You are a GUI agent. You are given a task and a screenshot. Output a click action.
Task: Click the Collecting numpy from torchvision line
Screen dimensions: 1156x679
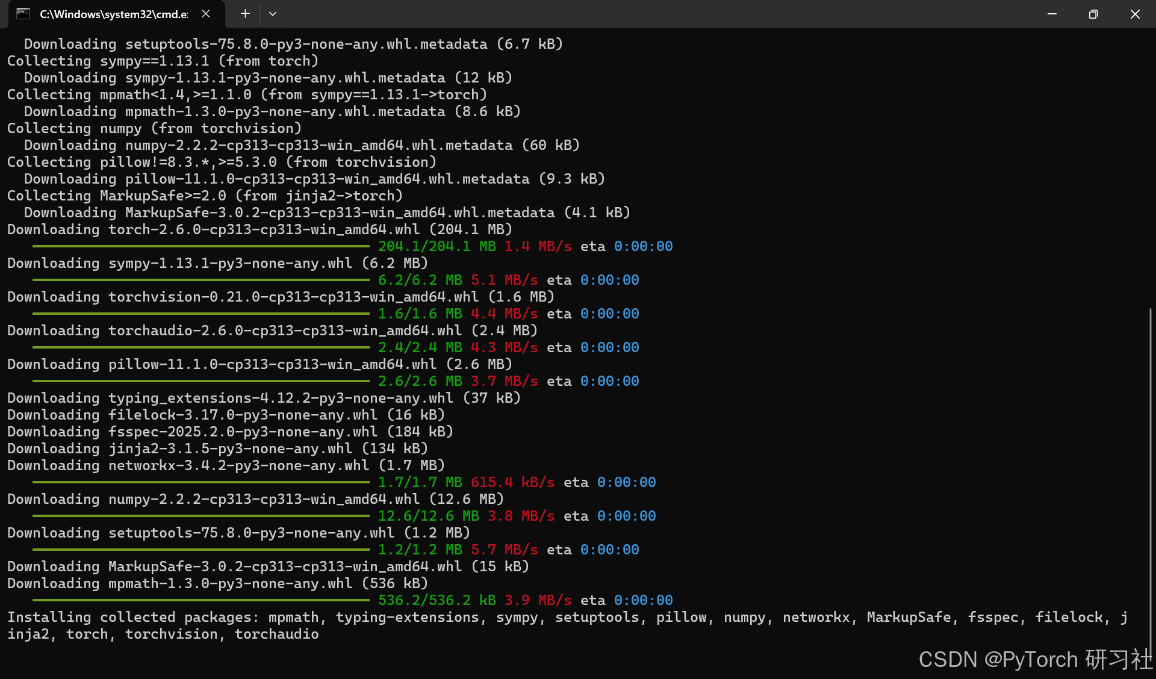pyautogui.click(x=154, y=129)
